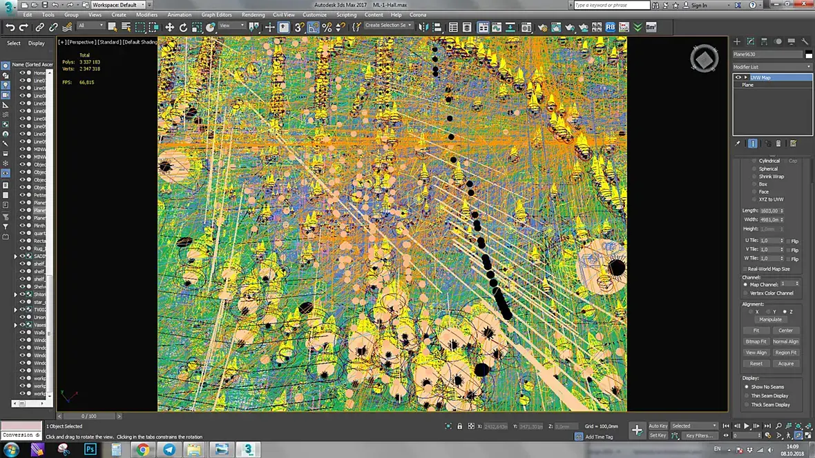Open the Rendering menu
This screenshot has width=815, height=458.
tap(253, 15)
